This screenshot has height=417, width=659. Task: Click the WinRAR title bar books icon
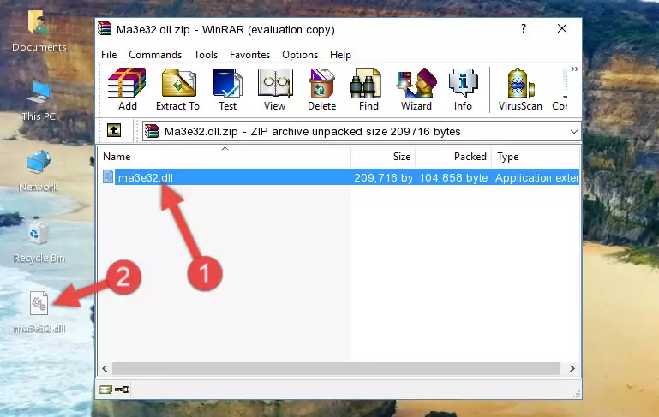(105, 29)
